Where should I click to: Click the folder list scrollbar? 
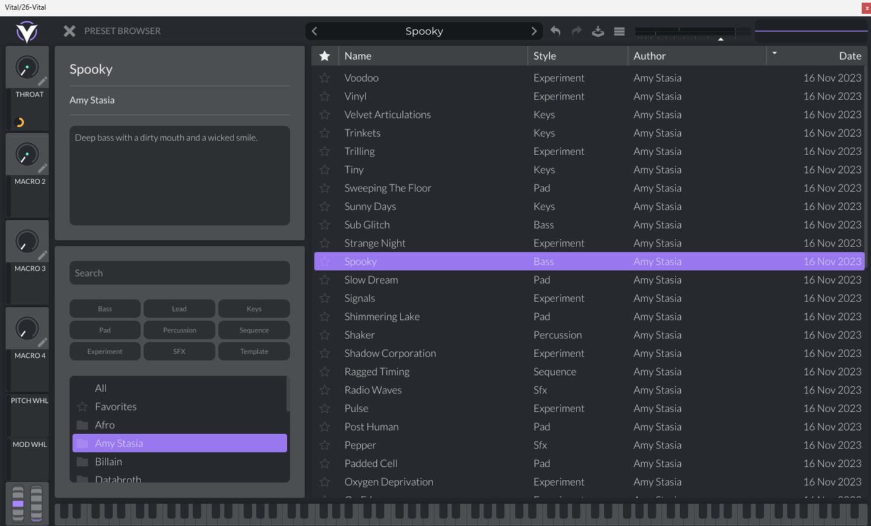[288, 394]
